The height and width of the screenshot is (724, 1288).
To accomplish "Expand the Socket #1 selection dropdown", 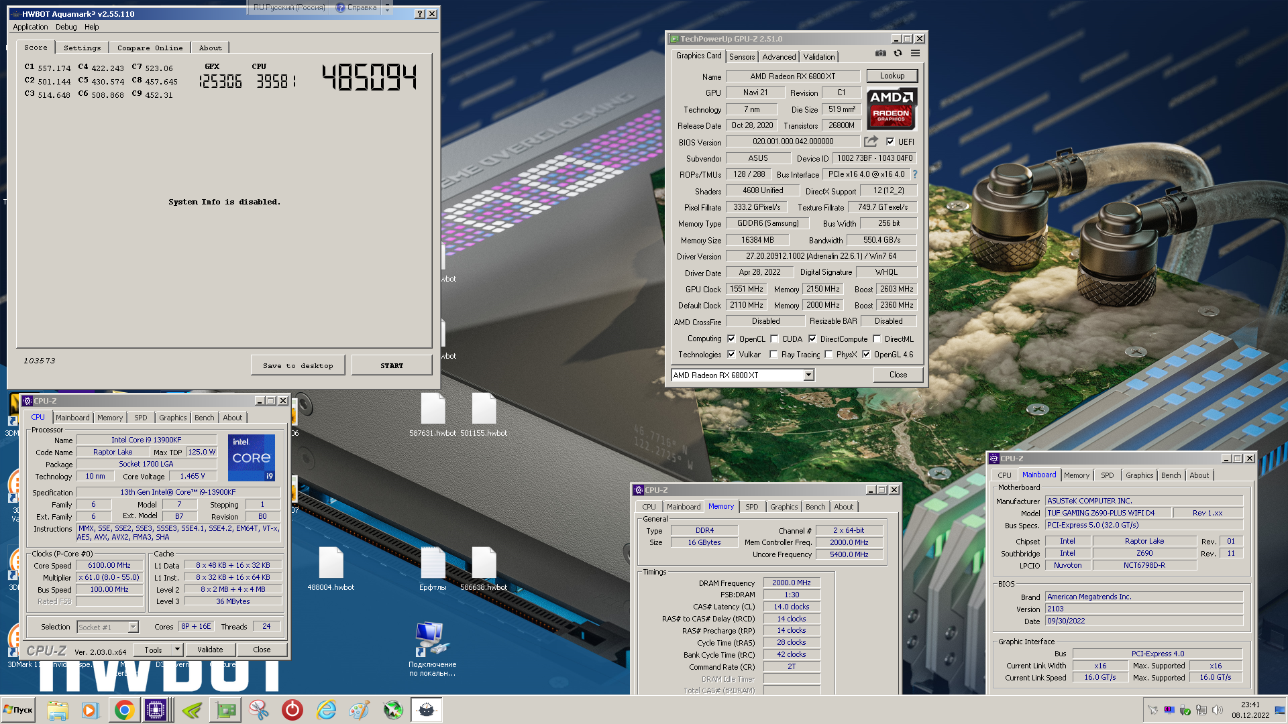I will (x=133, y=627).
